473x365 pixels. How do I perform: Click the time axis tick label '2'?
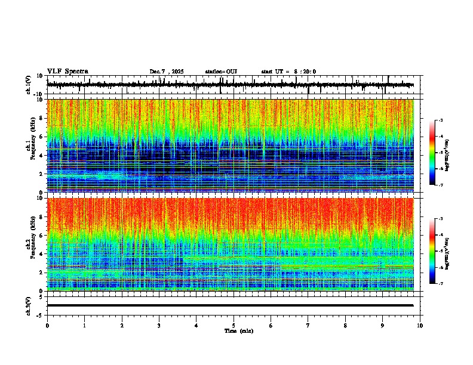[122, 326]
